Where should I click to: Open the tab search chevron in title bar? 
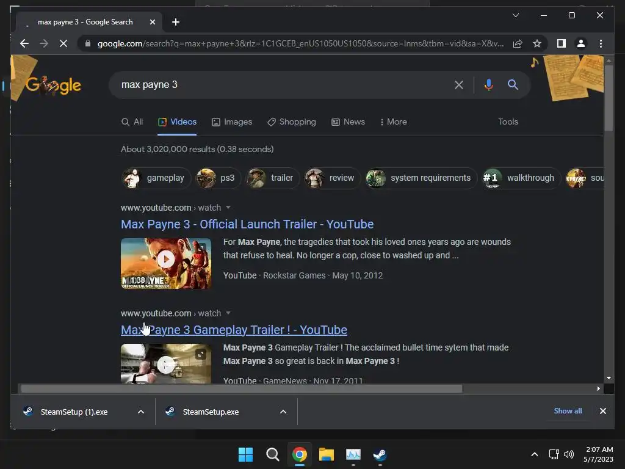pos(515,15)
